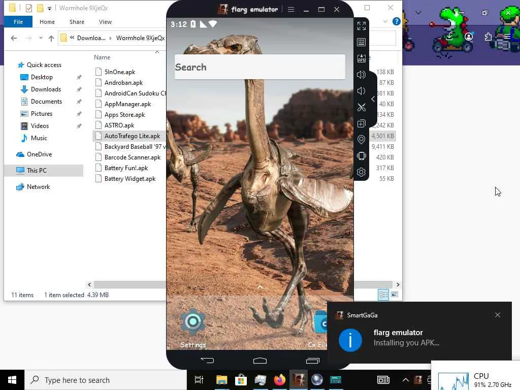Open the Windows Start menu

12,380
